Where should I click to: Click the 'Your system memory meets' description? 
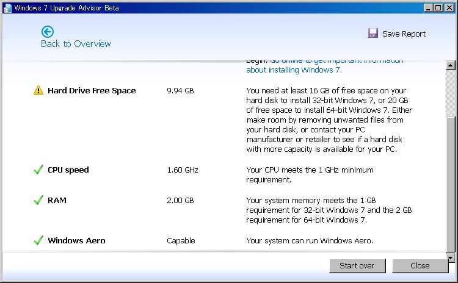pos(329,210)
